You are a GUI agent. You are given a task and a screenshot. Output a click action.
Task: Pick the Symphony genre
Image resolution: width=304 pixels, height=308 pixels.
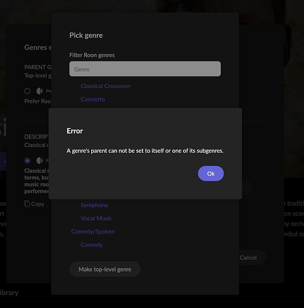[94, 205]
